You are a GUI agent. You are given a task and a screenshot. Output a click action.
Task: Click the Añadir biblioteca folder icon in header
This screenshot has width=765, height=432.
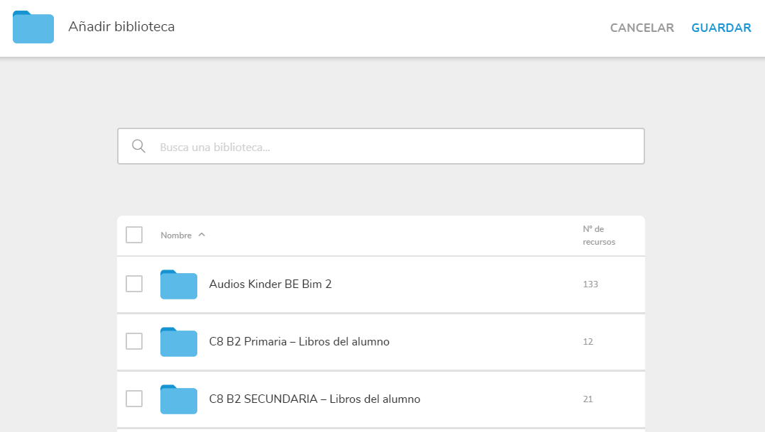pyautogui.click(x=33, y=28)
